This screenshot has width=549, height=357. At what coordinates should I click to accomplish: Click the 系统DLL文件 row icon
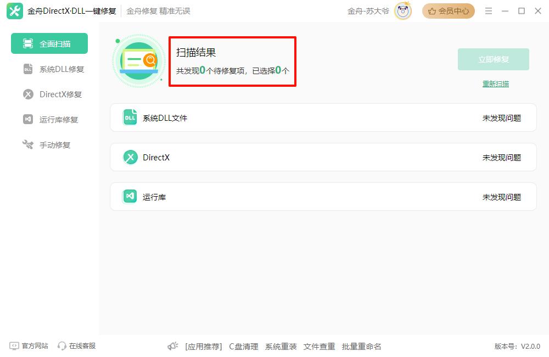130,118
